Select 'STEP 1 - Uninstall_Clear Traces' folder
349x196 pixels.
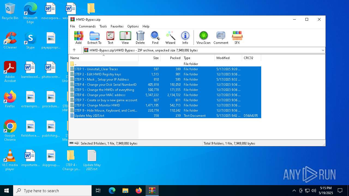click(165, 69)
